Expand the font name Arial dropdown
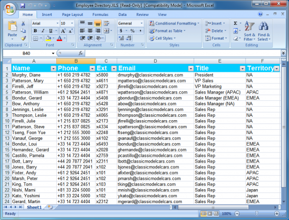289x220 pixels. (x=57, y=24)
